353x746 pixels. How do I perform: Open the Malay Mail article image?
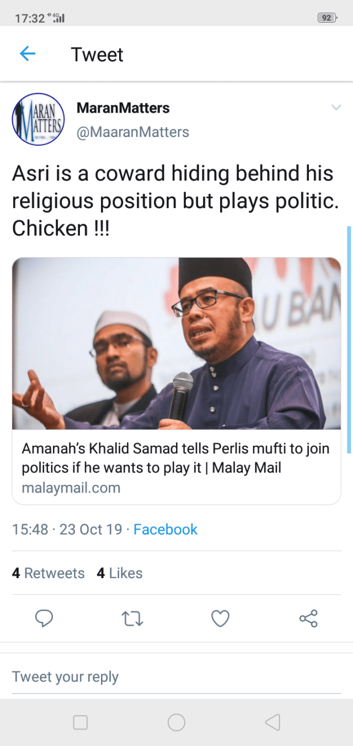[176, 343]
